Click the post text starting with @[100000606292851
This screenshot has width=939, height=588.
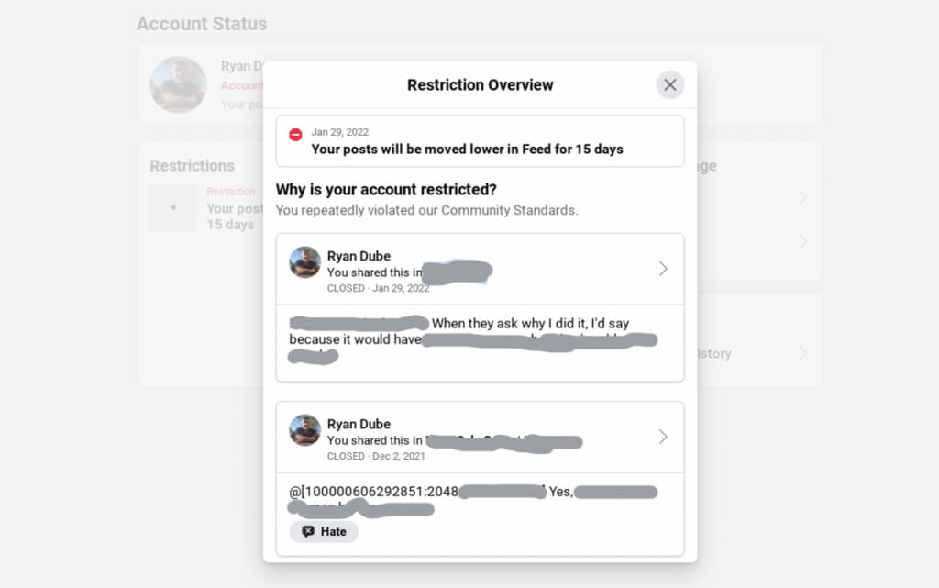[373, 492]
